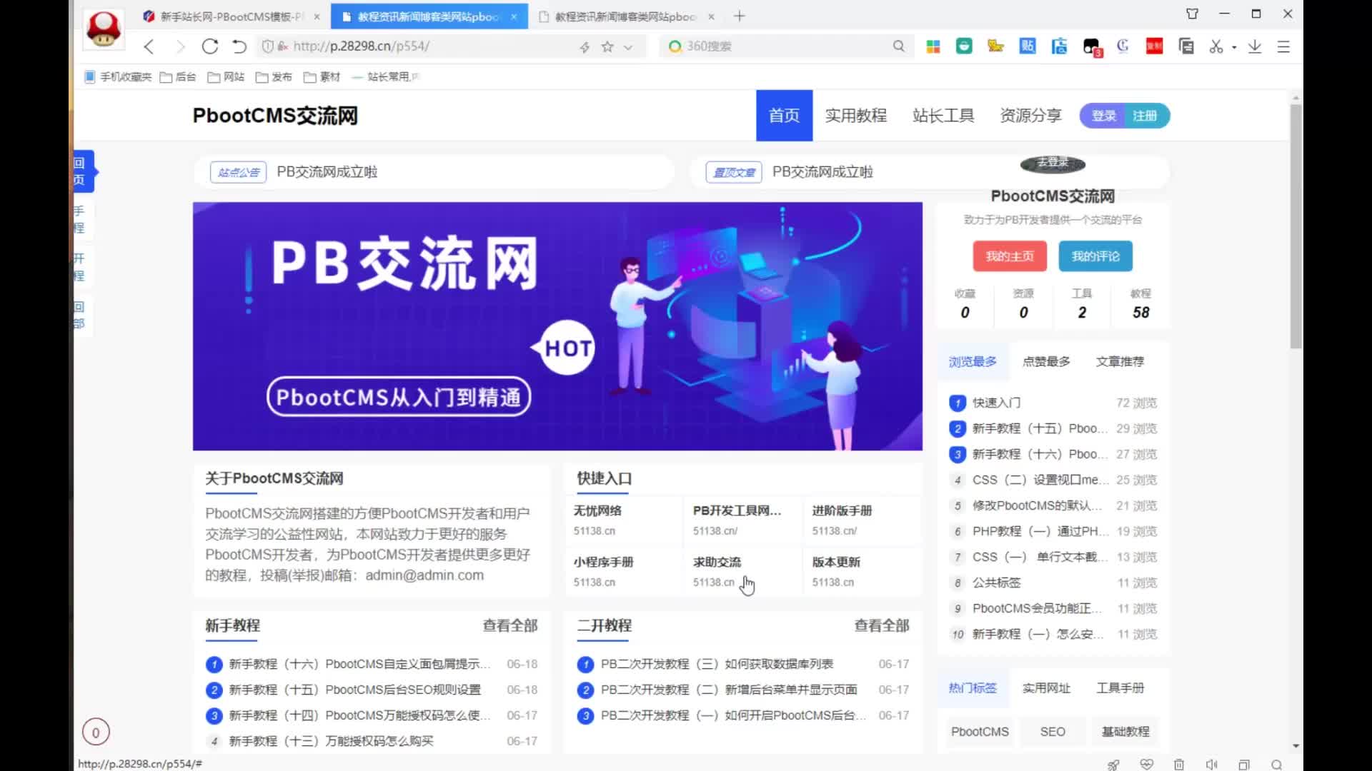This screenshot has height=771, width=1372.
Task: Click the zoom magnifier icon in status bar
Action: pos(1277,764)
